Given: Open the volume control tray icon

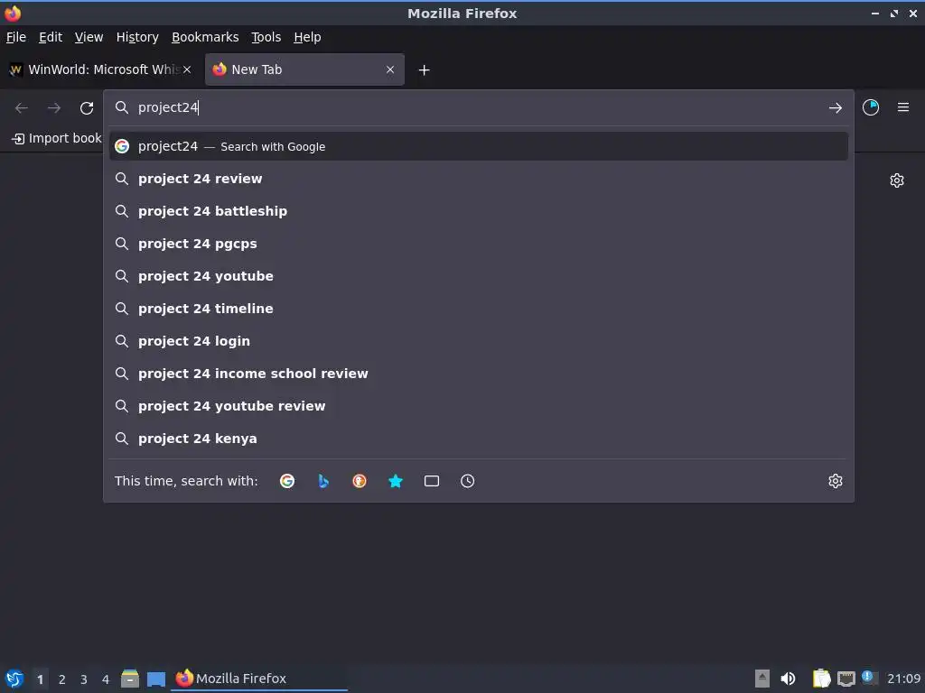Looking at the screenshot, I should (788, 679).
